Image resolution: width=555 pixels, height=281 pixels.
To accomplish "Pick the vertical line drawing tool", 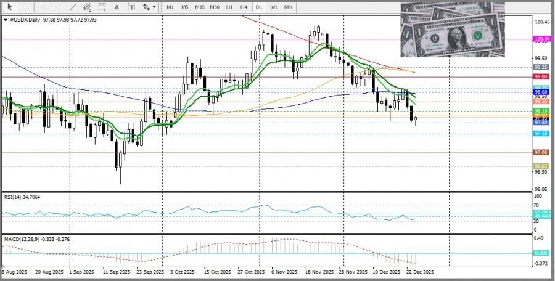I will pyautogui.click(x=43, y=7).
